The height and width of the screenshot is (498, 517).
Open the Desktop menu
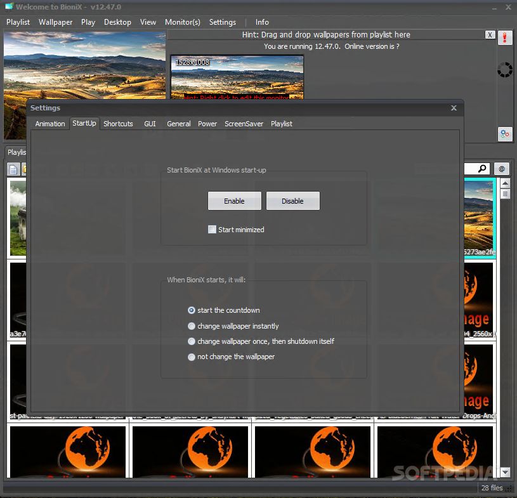click(x=117, y=22)
